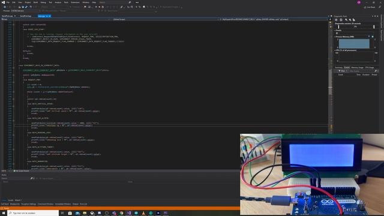This screenshot has width=384, height=216.
Task: Open Google Chrome from taskbar
Action: pyautogui.click(x=121, y=213)
